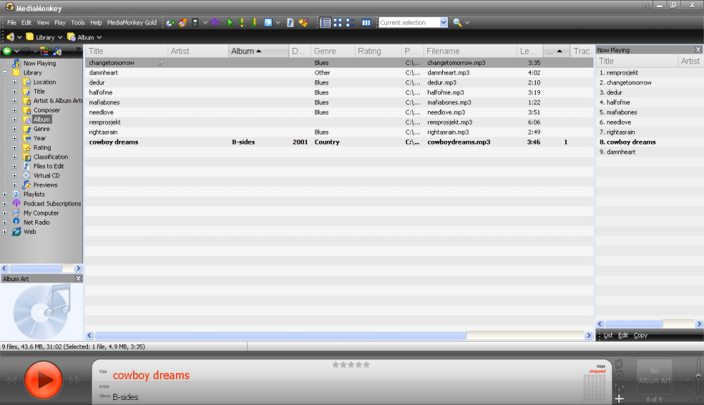The height and width of the screenshot is (405, 704).
Task: Toggle shuffle icon in player
Action: 619,375
